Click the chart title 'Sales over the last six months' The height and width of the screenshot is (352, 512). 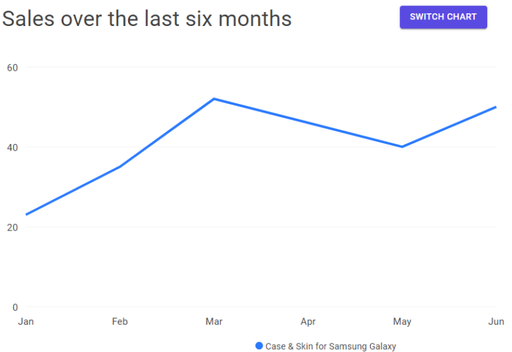(147, 19)
